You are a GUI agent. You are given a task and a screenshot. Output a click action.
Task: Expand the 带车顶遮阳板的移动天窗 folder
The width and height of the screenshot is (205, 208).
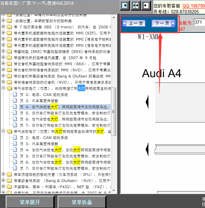click(x=3, y=174)
